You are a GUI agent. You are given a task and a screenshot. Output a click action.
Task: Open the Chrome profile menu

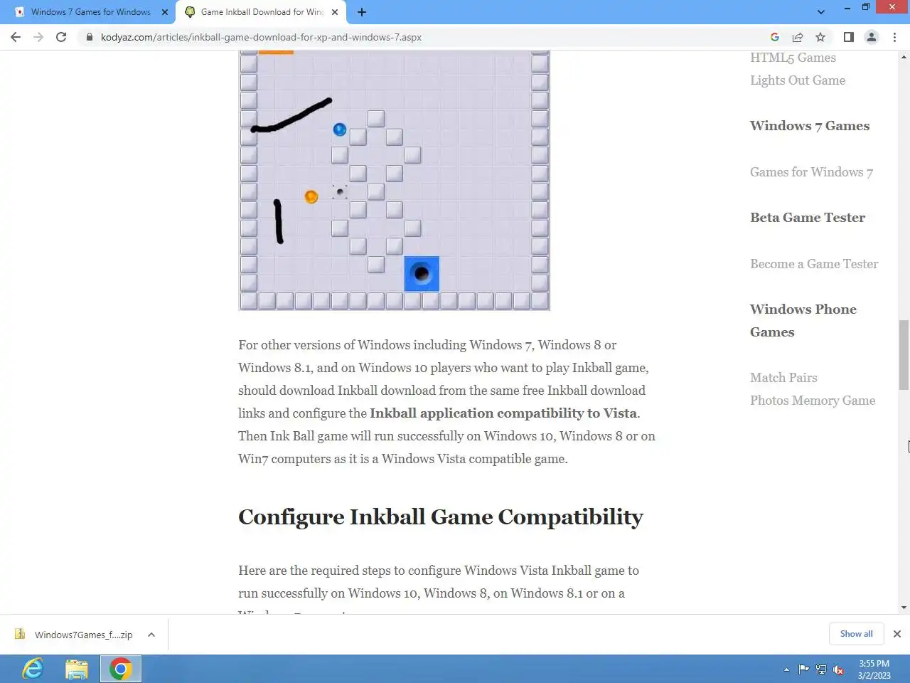tap(872, 37)
